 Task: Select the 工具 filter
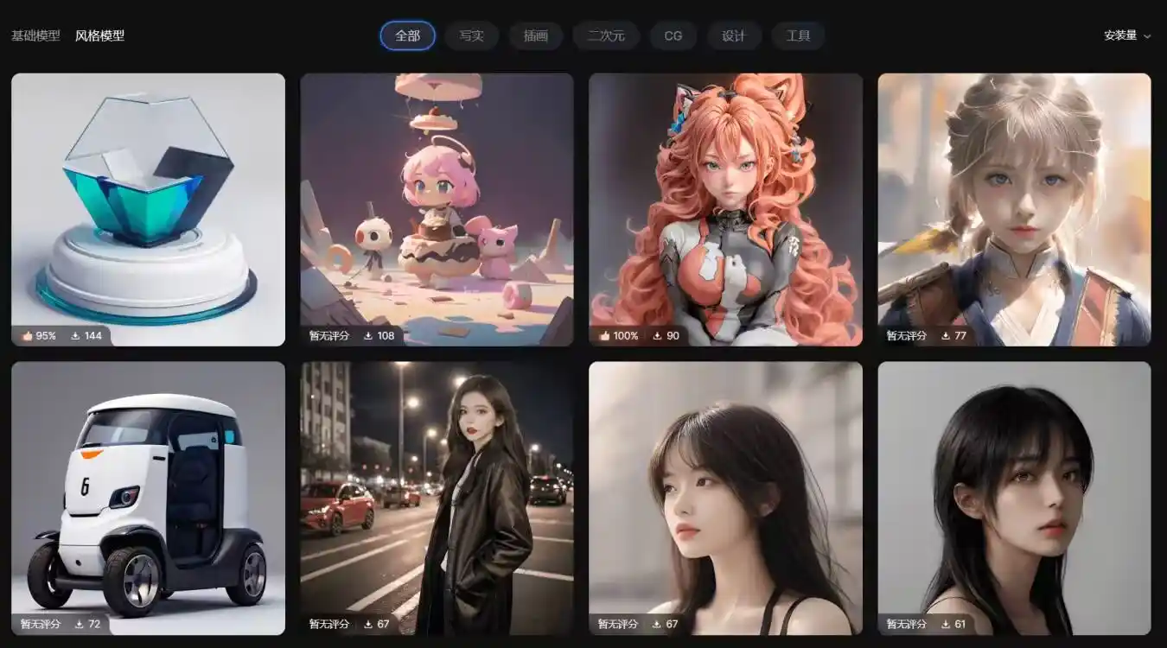pyautogui.click(x=798, y=35)
